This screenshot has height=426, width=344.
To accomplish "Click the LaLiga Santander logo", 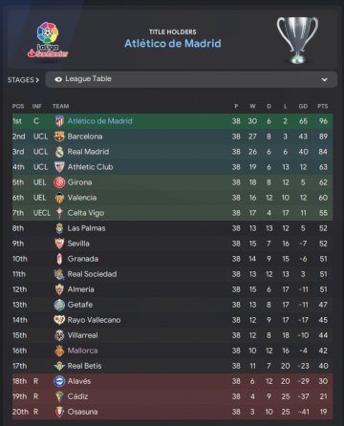I will (x=48, y=40).
